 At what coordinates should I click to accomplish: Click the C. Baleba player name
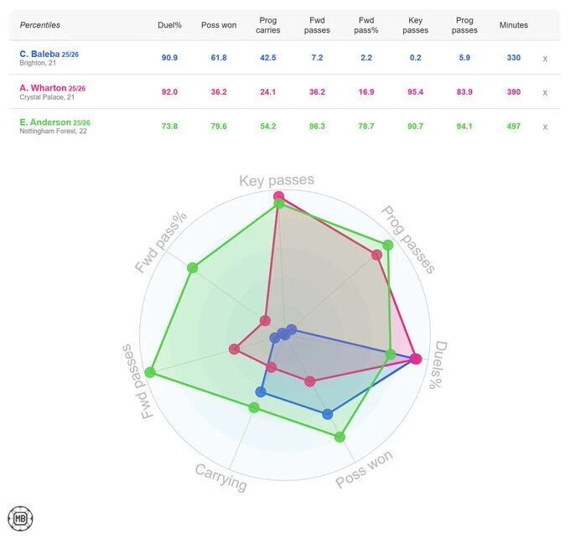pyautogui.click(x=39, y=54)
